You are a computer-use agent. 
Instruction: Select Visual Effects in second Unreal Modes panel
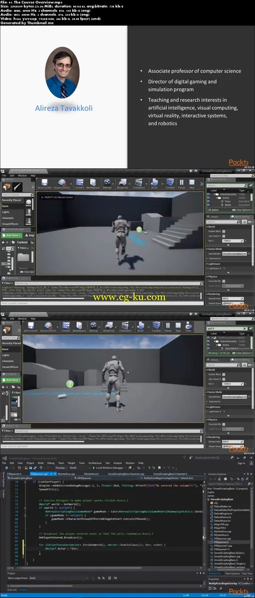tap(10, 367)
